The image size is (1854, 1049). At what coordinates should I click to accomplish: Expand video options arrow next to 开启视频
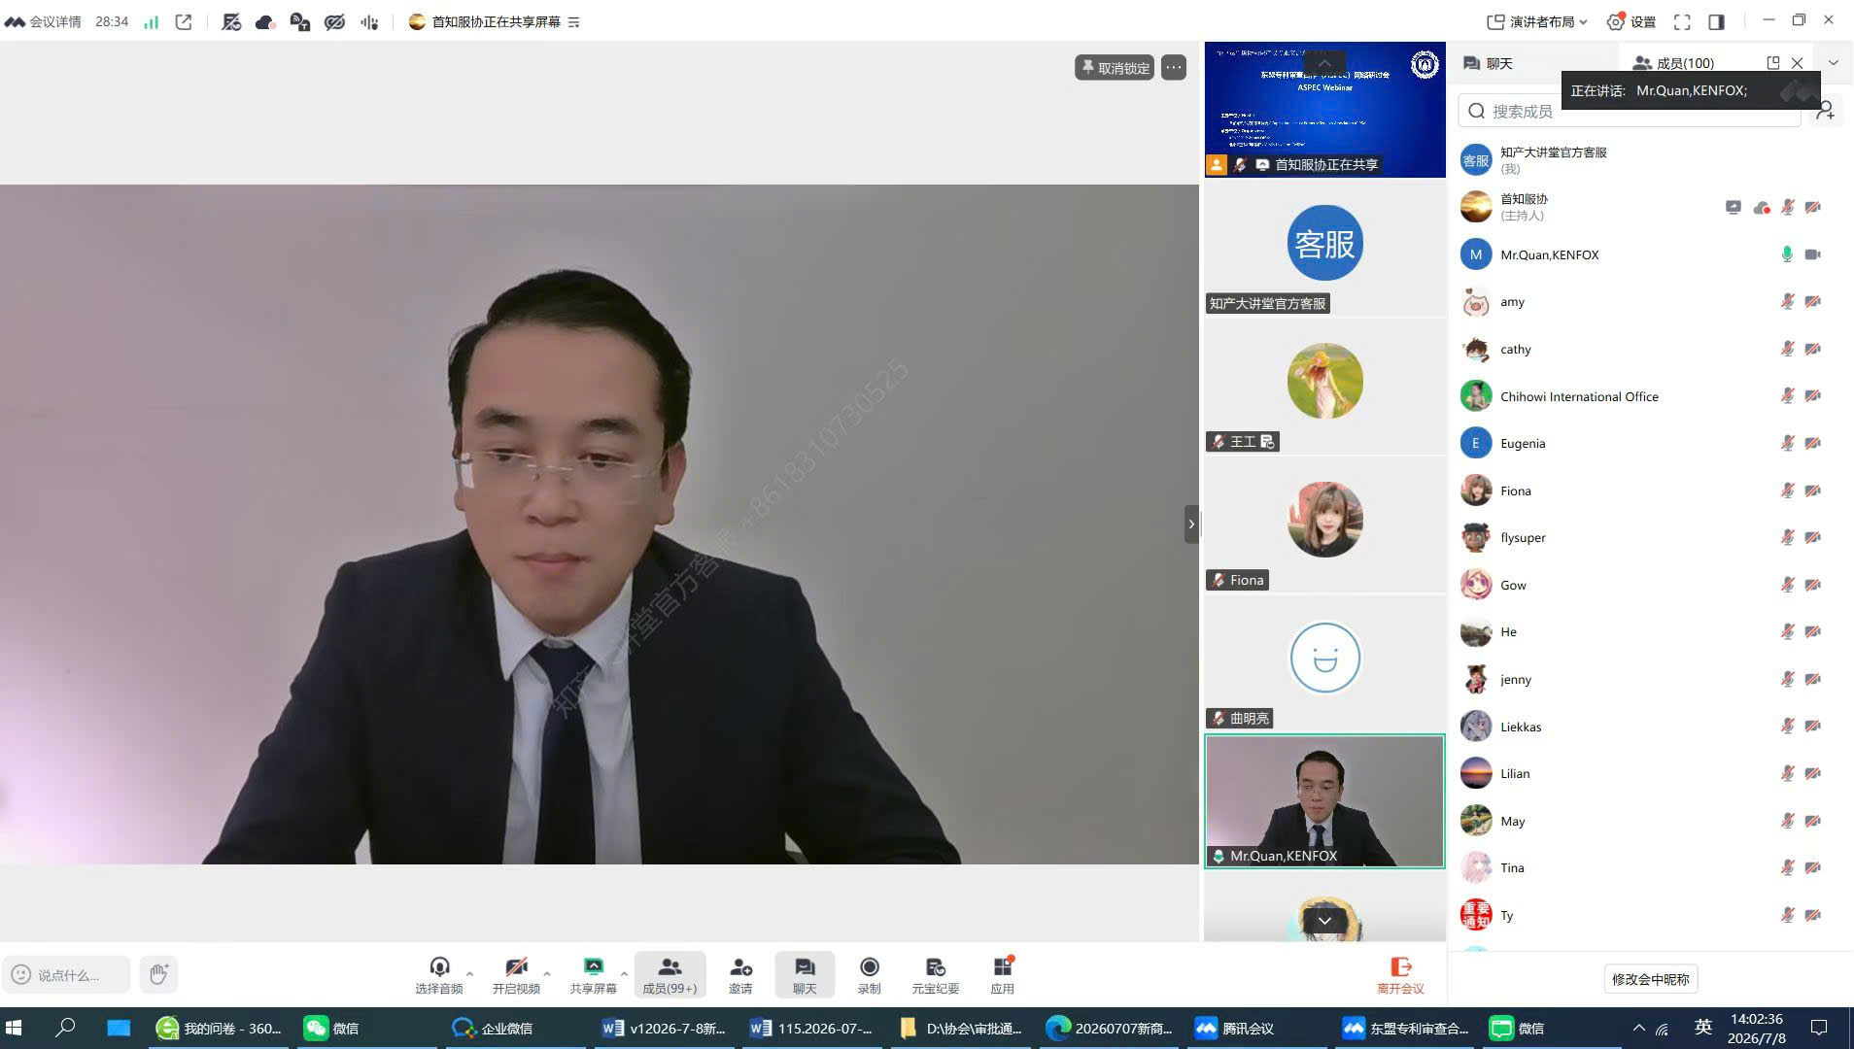pyautogui.click(x=547, y=973)
